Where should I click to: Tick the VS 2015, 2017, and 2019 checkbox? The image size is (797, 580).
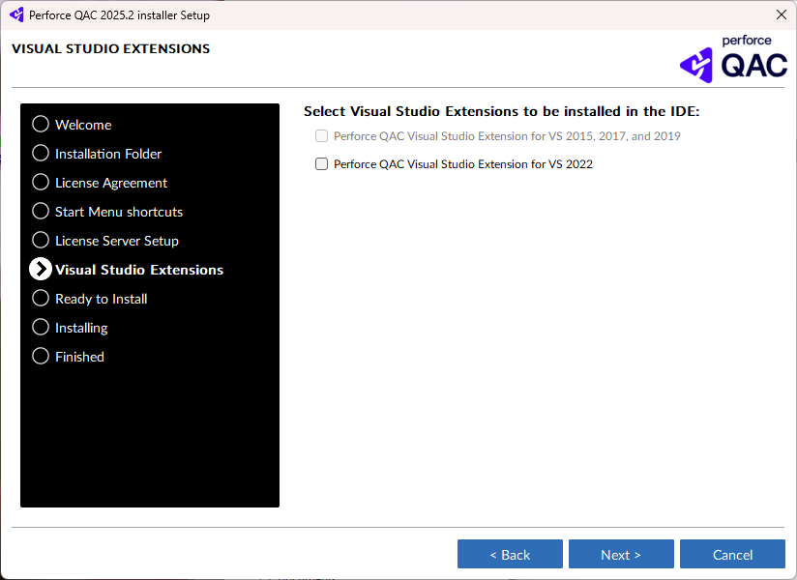coord(322,136)
